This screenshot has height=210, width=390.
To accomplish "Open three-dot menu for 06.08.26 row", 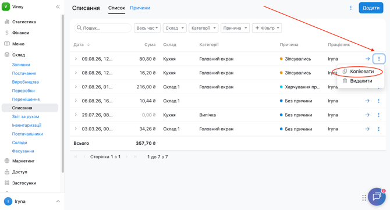I will click(x=378, y=101).
